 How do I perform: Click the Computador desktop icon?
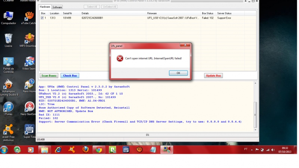(x=8, y=18)
